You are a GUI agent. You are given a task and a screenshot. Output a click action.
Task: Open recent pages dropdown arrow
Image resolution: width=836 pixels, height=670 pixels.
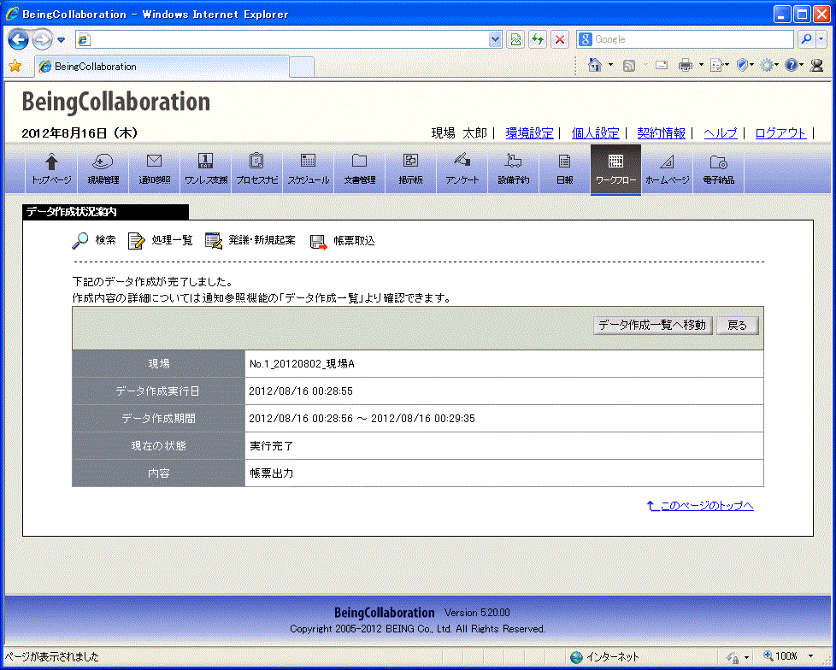pyautogui.click(x=61, y=40)
